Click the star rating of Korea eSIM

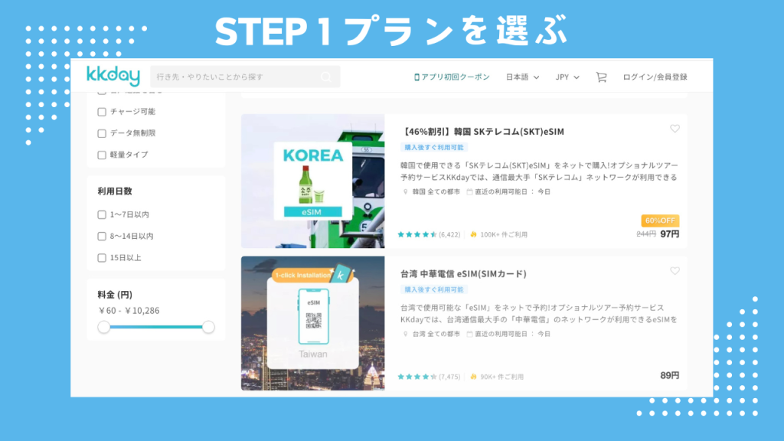(x=417, y=234)
